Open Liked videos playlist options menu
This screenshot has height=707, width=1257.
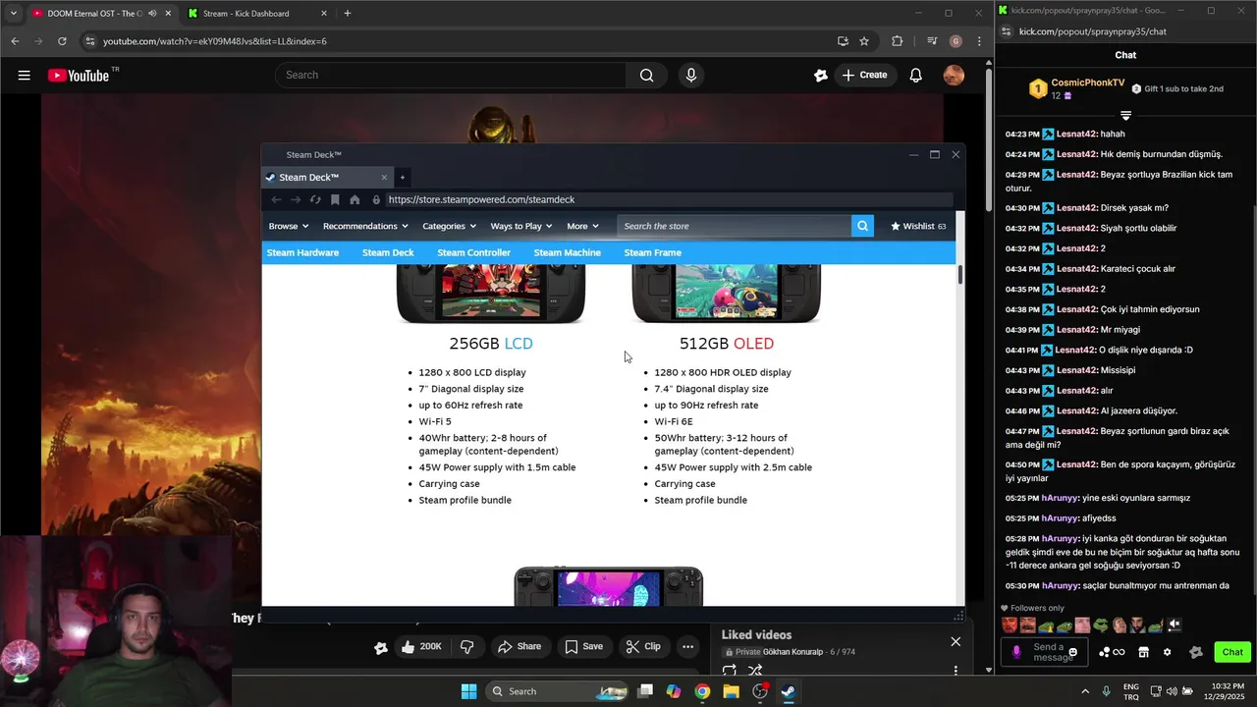(x=956, y=671)
